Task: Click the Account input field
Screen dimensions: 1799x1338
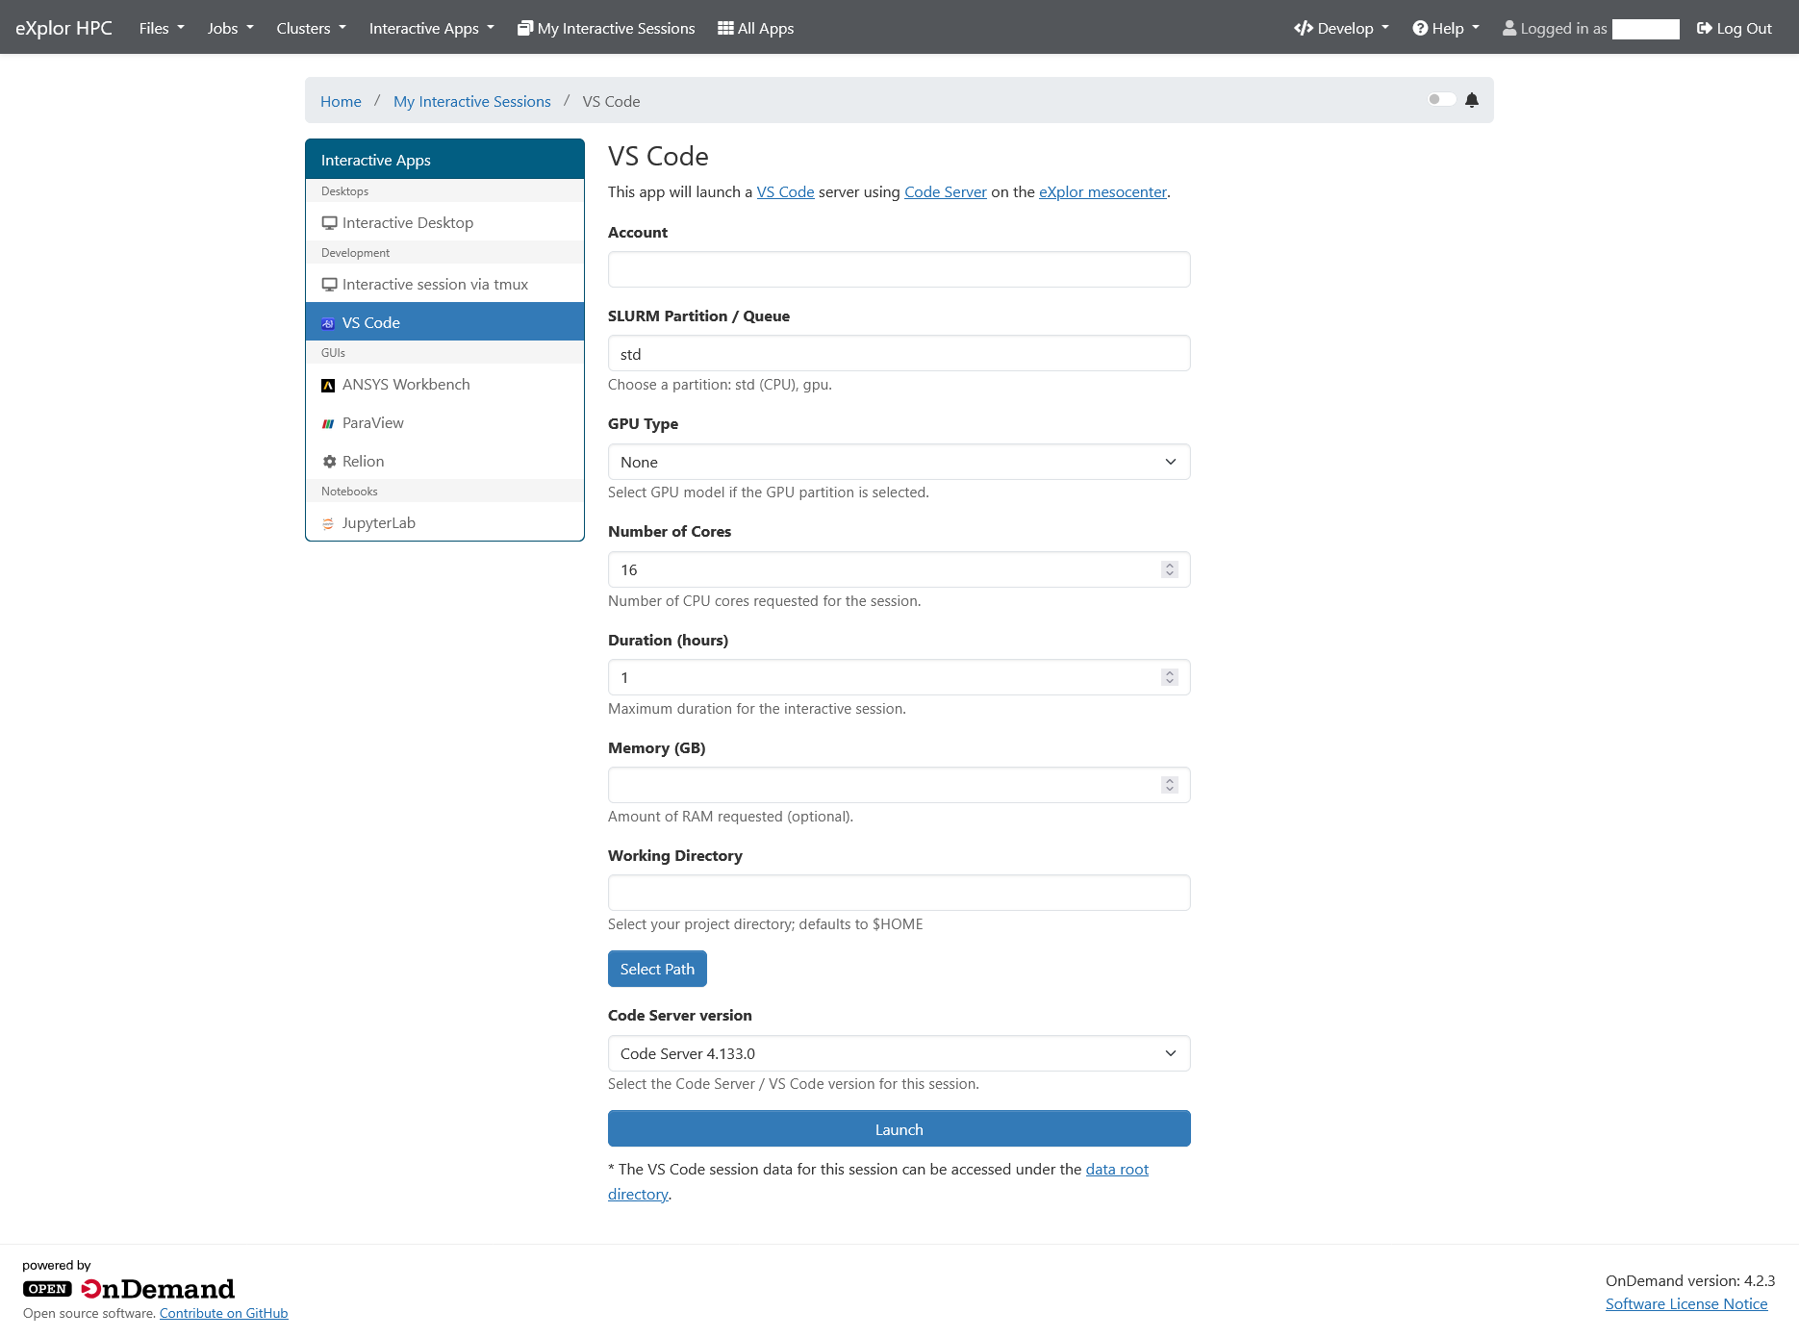Action: pyautogui.click(x=899, y=269)
